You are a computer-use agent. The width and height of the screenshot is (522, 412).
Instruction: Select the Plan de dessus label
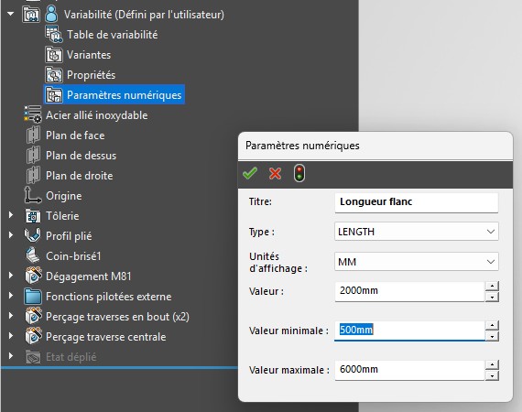tap(82, 156)
